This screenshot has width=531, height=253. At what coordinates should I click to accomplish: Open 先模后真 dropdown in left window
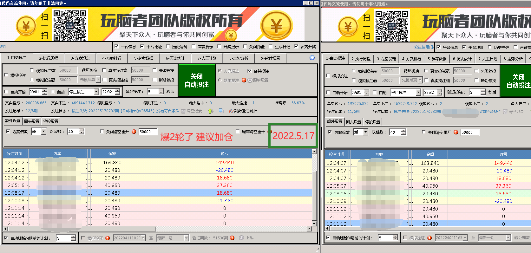98,80
